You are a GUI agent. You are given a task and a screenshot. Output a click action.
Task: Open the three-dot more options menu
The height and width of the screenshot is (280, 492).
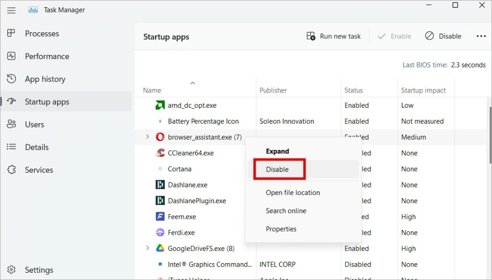(x=481, y=36)
